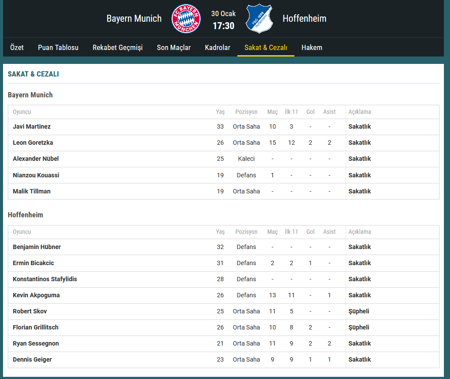
Task: Click İlk 11 header in Hoffenheim table
Action: click(291, 232)
